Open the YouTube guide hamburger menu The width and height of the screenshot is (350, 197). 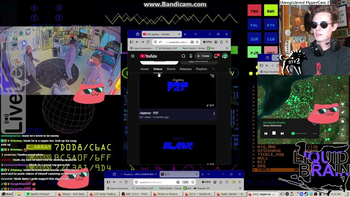click(x=133, y=56)
